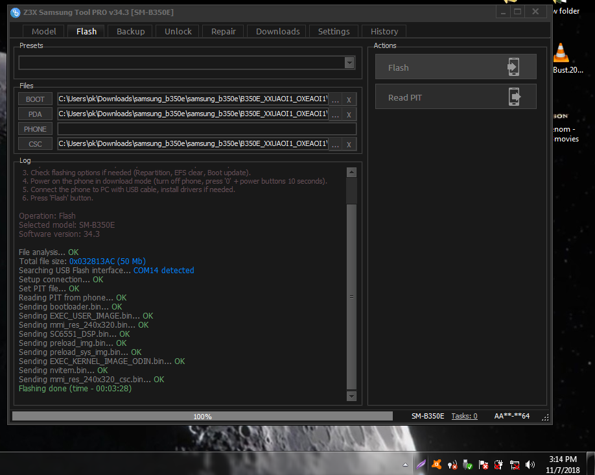Click the Flash action button
Screen dimensions: 595x475
(456, 67)
